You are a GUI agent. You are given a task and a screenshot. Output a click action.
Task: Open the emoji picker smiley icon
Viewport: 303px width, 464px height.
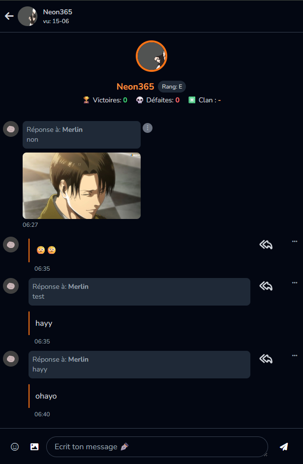click(15, 447)
